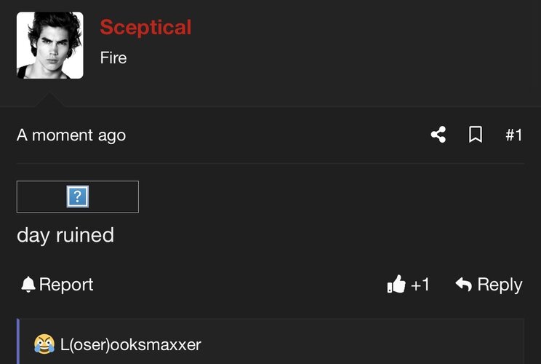
Task: Select the Report text link
Action: 66,285
